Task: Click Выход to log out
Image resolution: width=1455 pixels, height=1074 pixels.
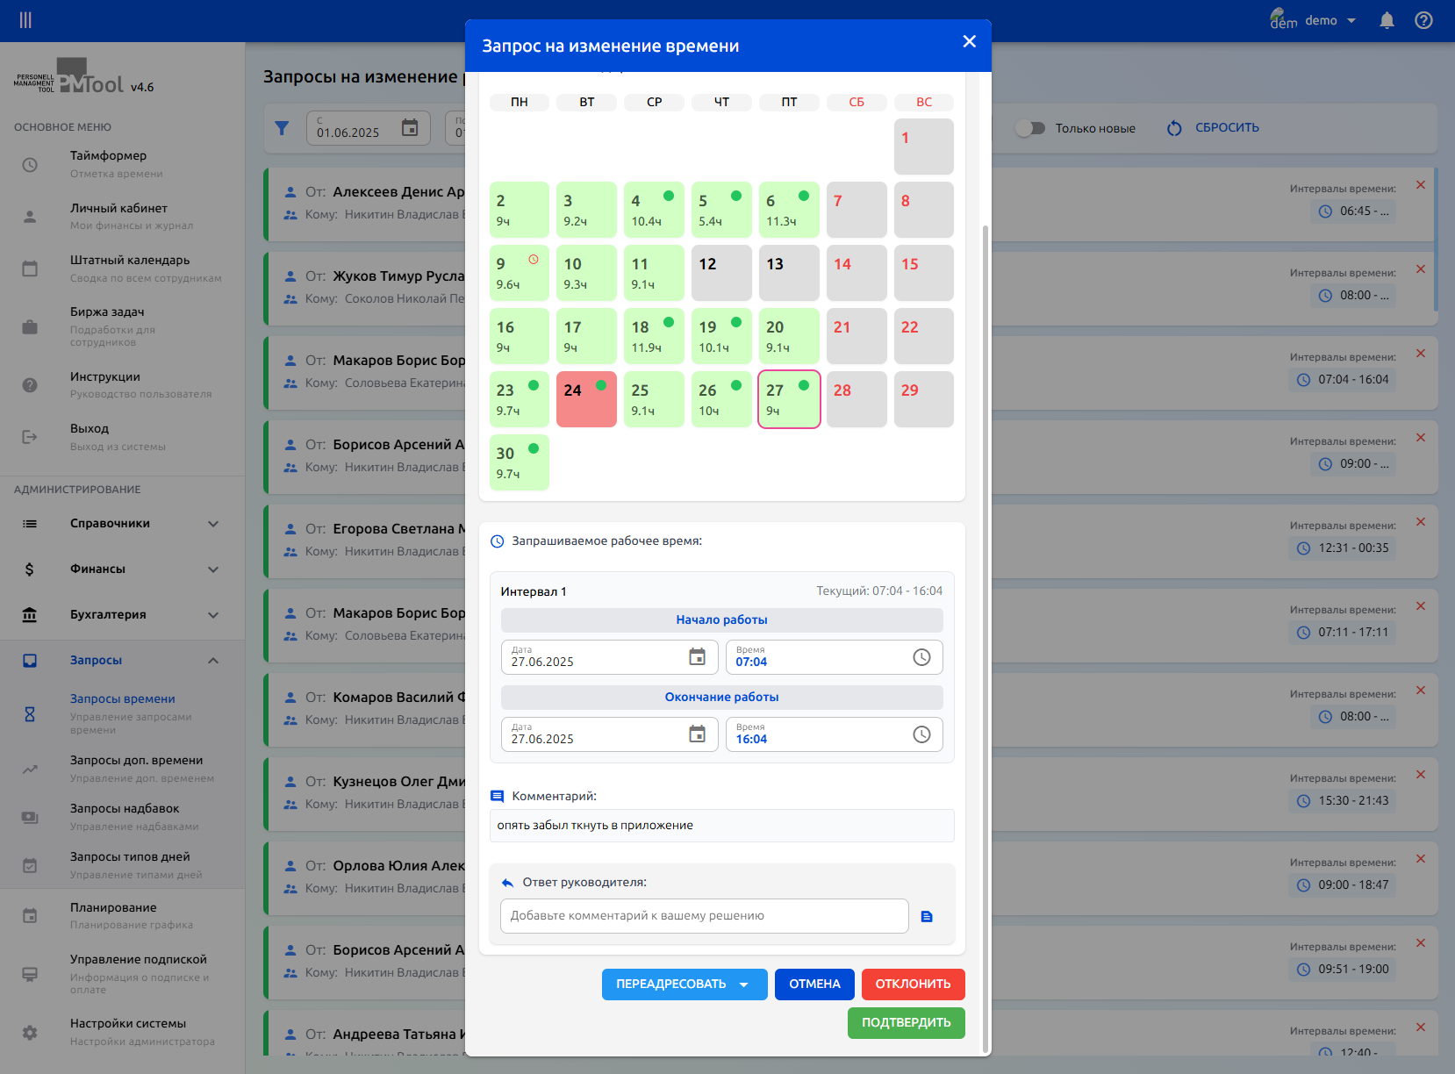Action: pos(122,436)
